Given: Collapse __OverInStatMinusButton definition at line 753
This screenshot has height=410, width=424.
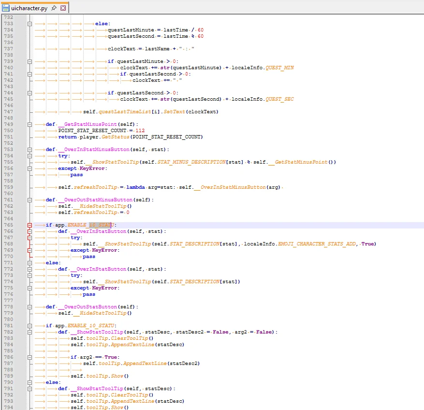Looking at the screenshot, I should pyautogui.click(x=30, y=150).
